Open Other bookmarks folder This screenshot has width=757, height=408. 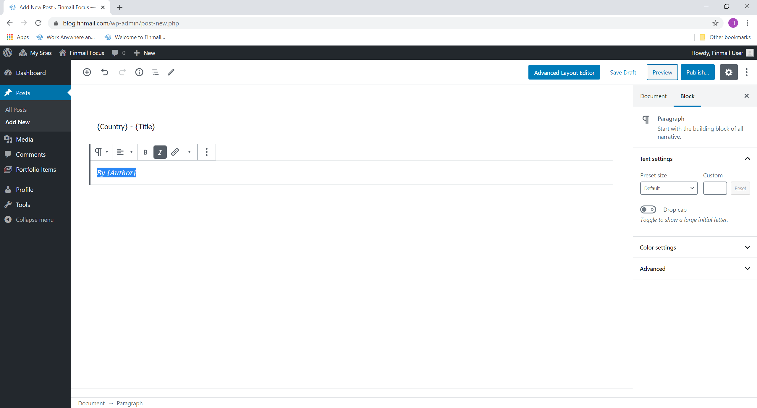pyautogui.click(x=725, y=37)
